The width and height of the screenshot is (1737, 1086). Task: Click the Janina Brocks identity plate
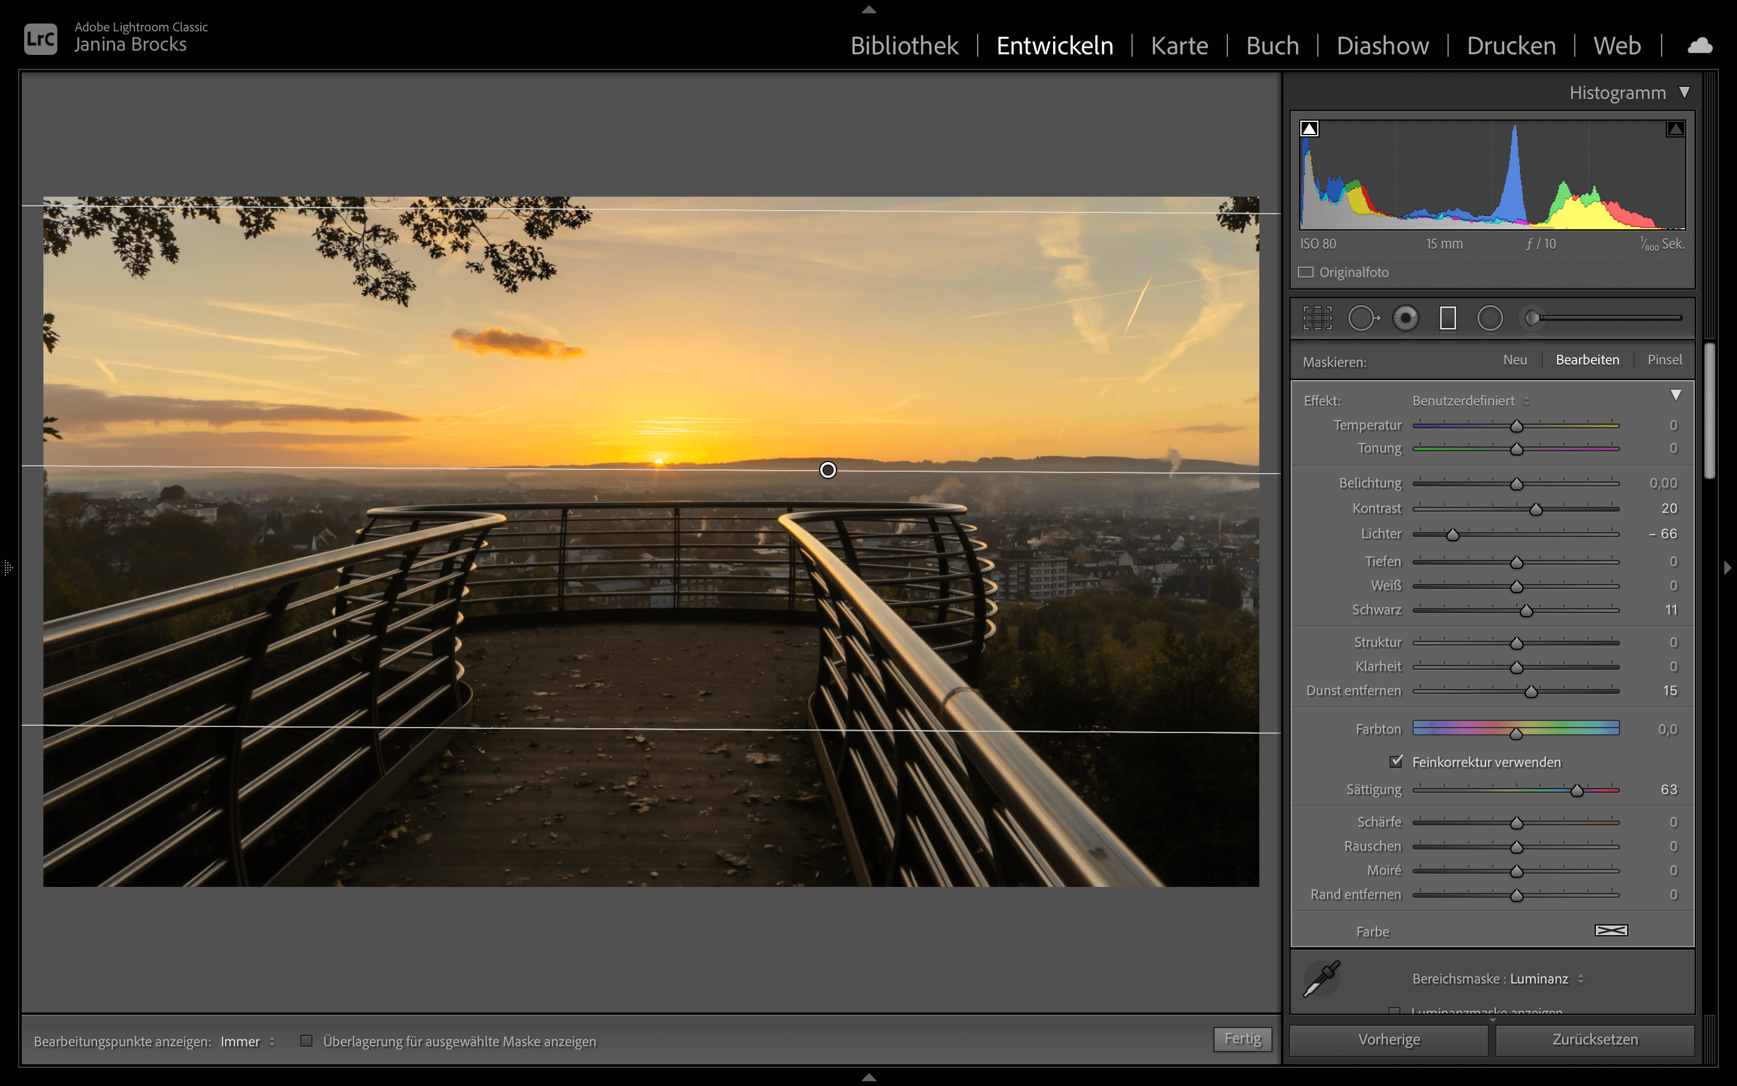click(x=131, y=45)
